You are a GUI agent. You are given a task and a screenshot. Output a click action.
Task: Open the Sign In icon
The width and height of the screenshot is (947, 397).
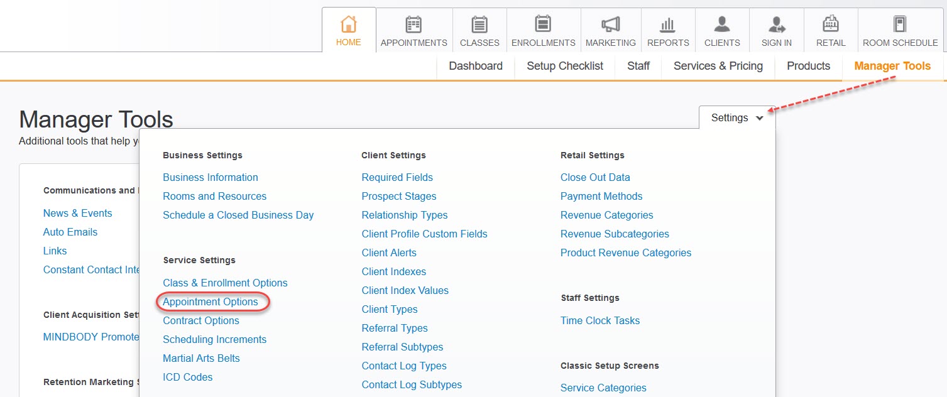click(776, 24)
